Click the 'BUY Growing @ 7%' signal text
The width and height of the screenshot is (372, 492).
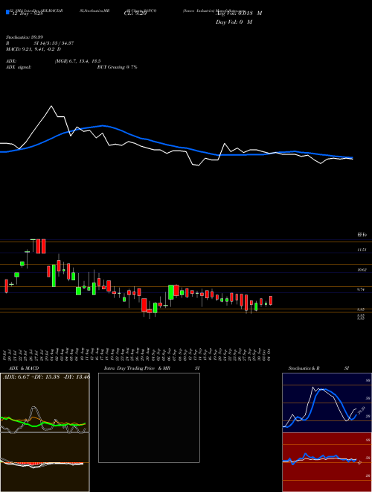[117, 67]
